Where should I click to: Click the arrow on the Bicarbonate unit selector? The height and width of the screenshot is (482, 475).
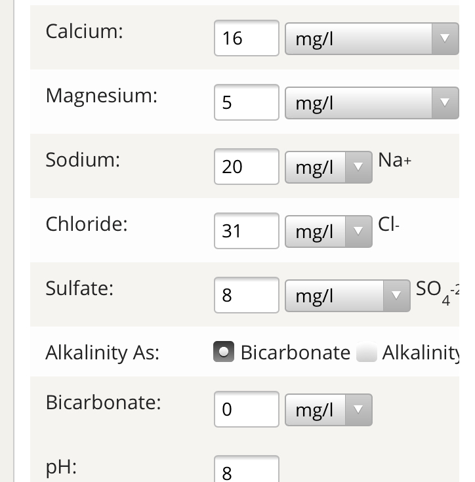click(x=358, y=410)
